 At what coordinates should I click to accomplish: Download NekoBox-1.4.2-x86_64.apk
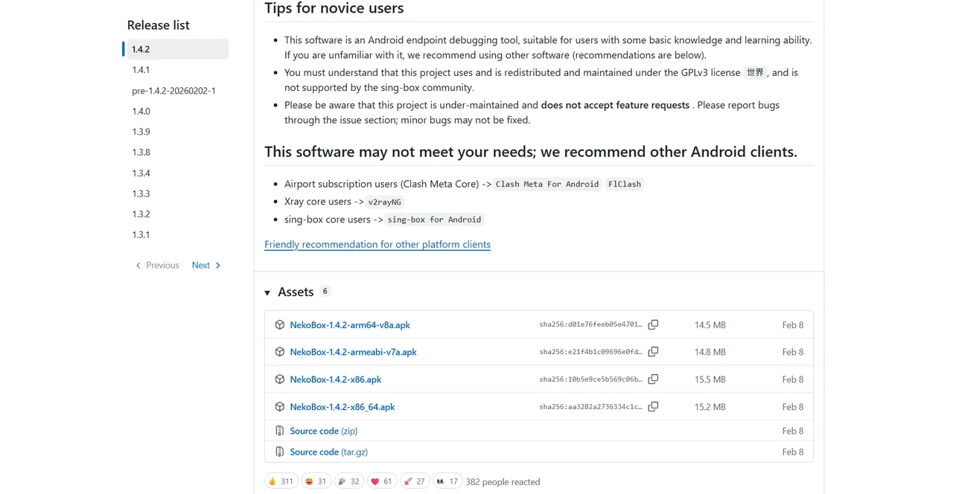pos(342,407)
